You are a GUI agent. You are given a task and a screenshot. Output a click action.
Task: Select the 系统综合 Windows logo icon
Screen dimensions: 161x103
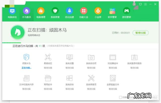(x=69, y=78)
